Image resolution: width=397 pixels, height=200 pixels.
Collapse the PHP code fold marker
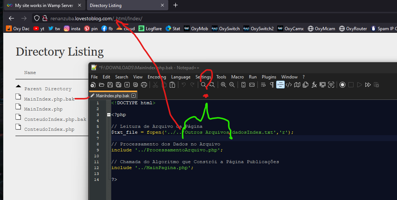109,115
